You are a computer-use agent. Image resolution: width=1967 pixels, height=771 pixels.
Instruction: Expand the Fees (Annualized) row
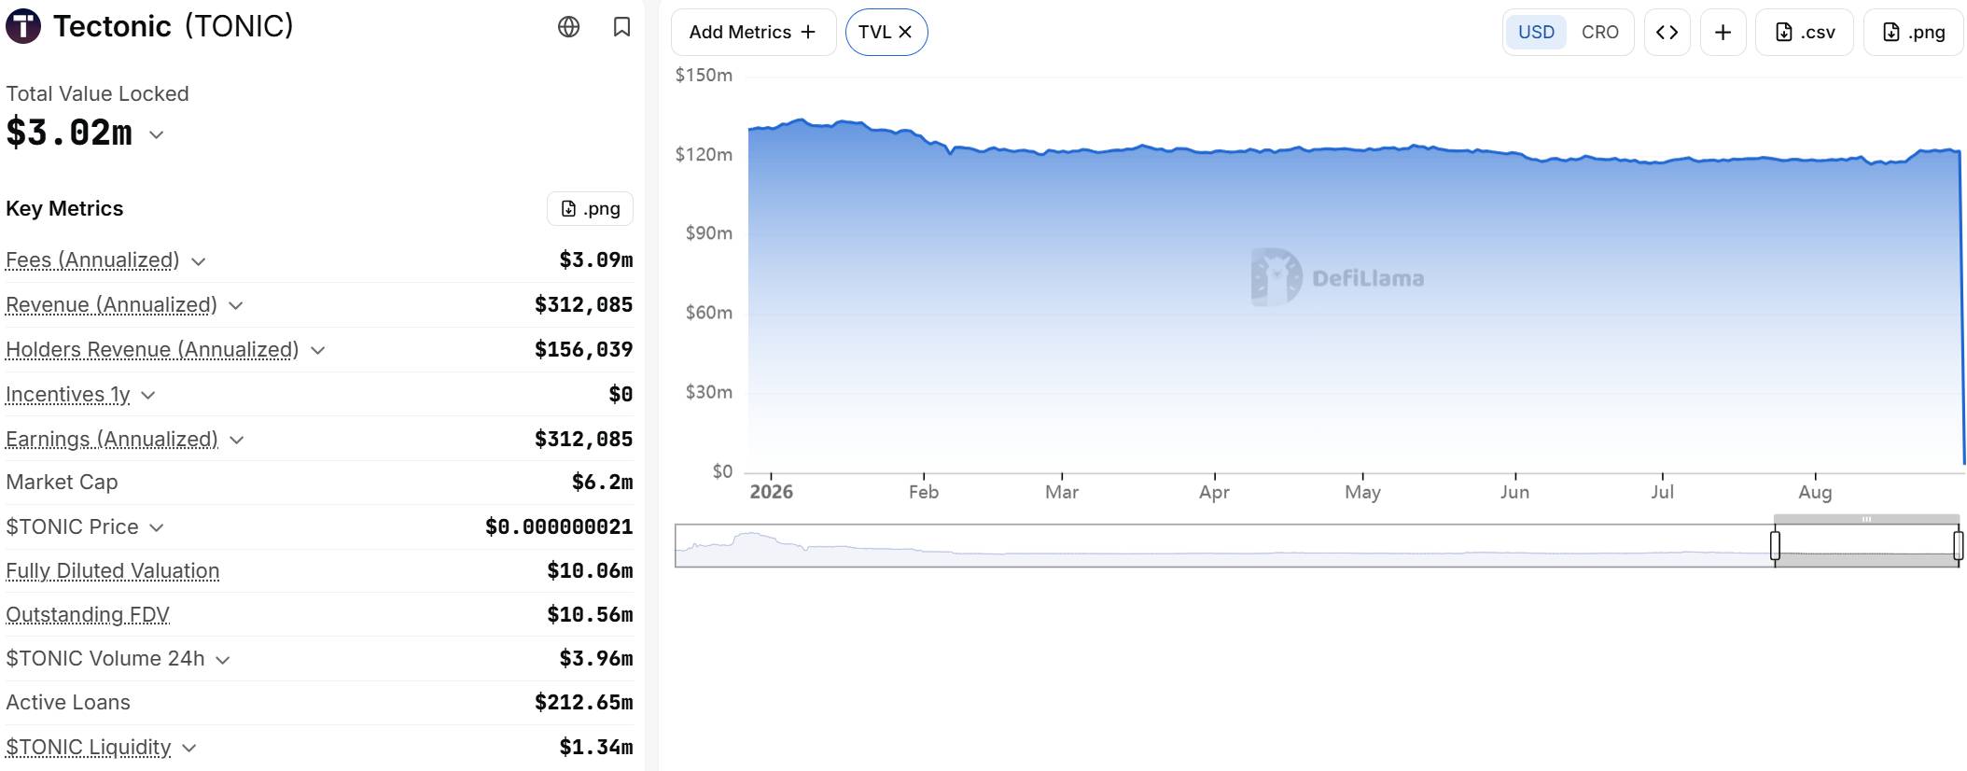pos(198,261)
